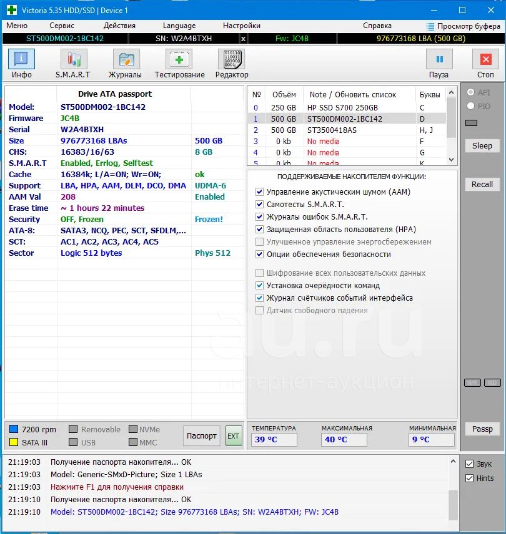
Task: Click the Пауза pause icon
Action: [440, 59]
